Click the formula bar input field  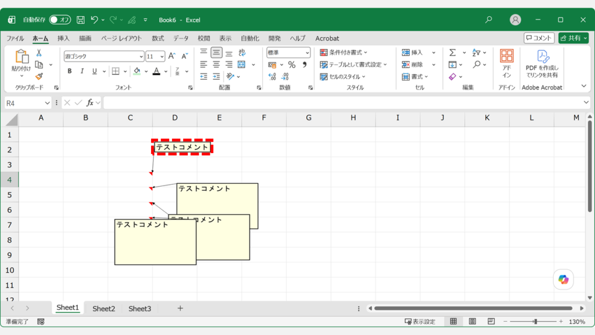(343, 103)
